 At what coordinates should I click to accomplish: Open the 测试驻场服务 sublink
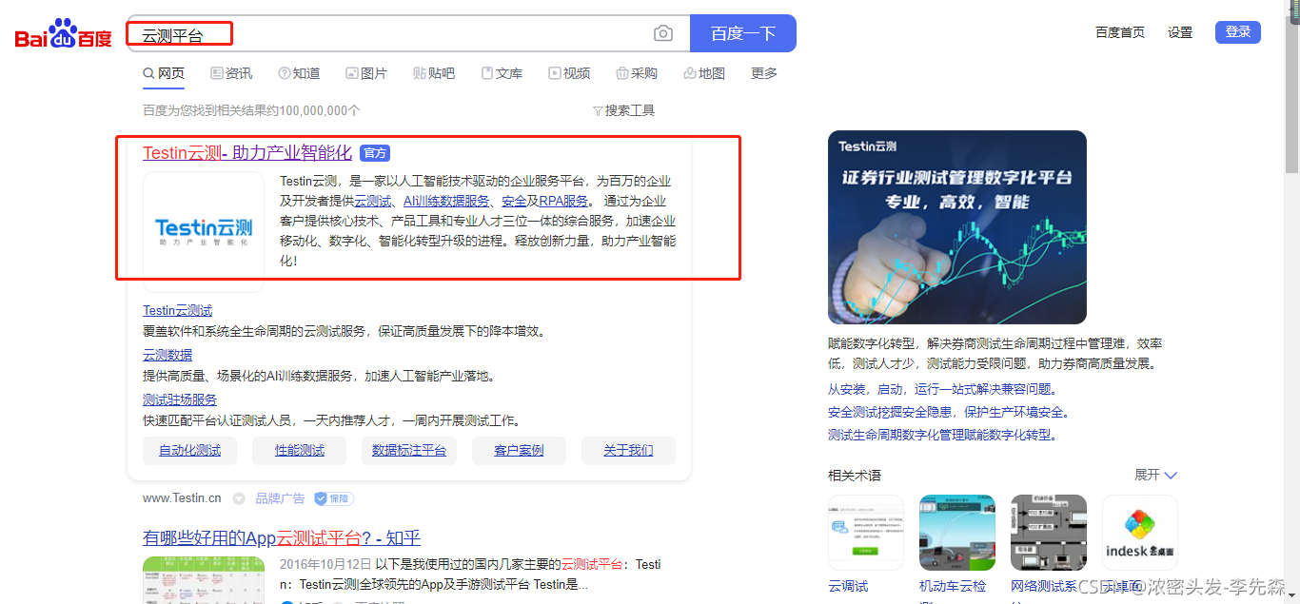coord(180,399)
